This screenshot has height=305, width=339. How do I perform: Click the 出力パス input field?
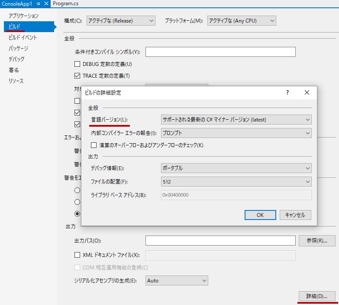(220, 241)
